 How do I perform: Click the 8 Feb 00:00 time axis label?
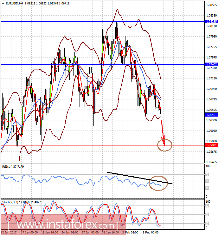(x=150, y=233)
